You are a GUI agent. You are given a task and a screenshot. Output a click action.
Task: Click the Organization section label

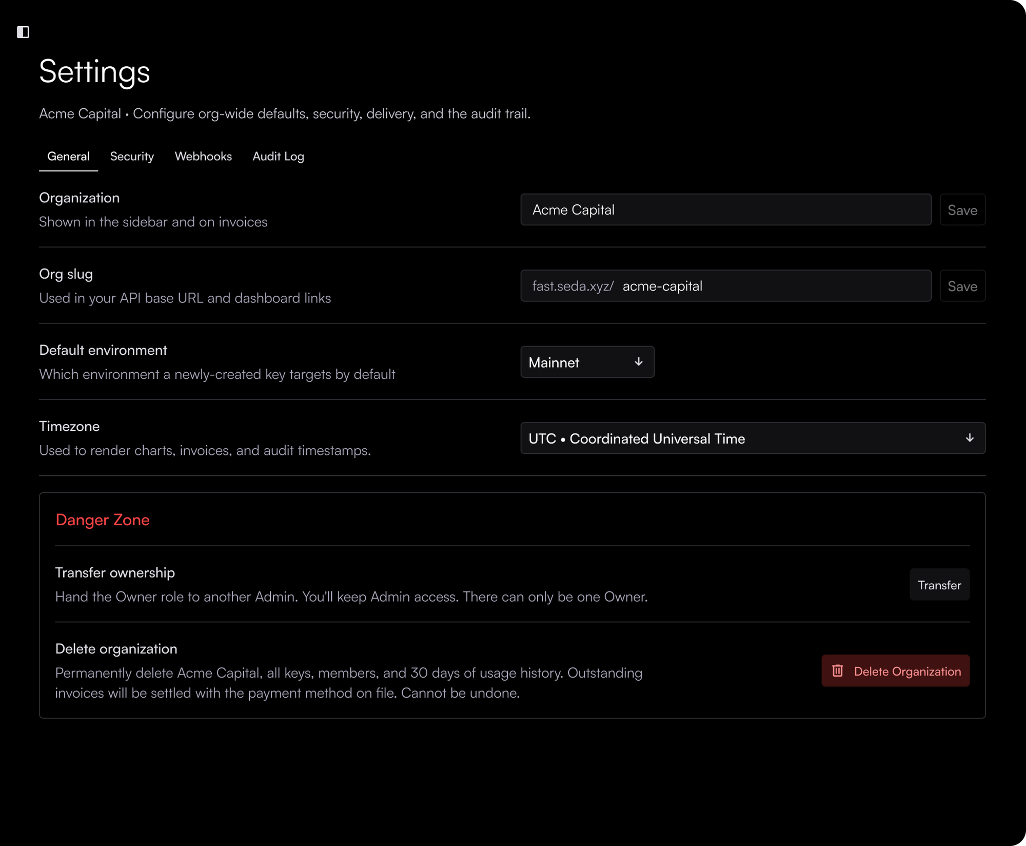point(79,198)
